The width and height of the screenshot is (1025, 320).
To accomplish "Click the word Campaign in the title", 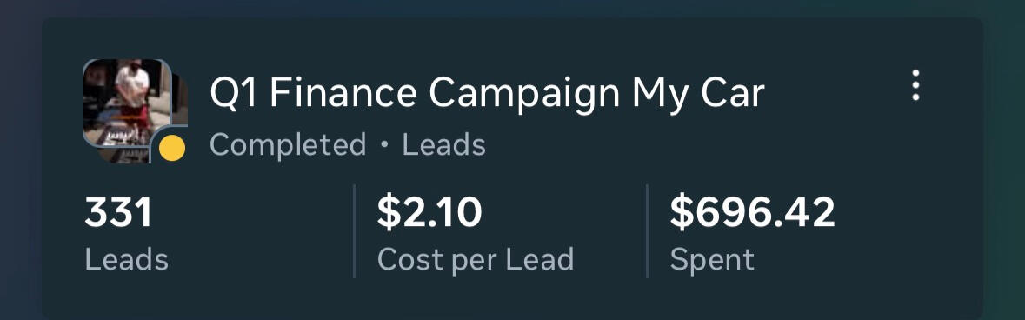I will [524, 95].
